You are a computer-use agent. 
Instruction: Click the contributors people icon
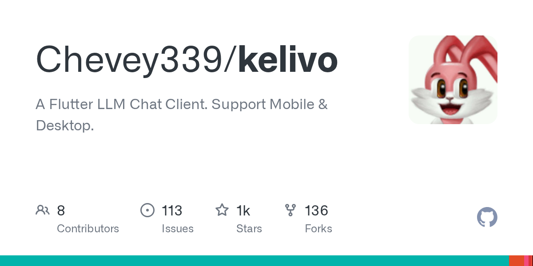point(43,210)
